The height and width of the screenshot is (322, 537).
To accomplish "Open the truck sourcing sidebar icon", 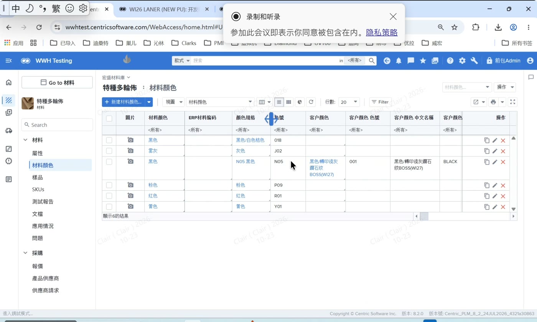I will [9, 130].
